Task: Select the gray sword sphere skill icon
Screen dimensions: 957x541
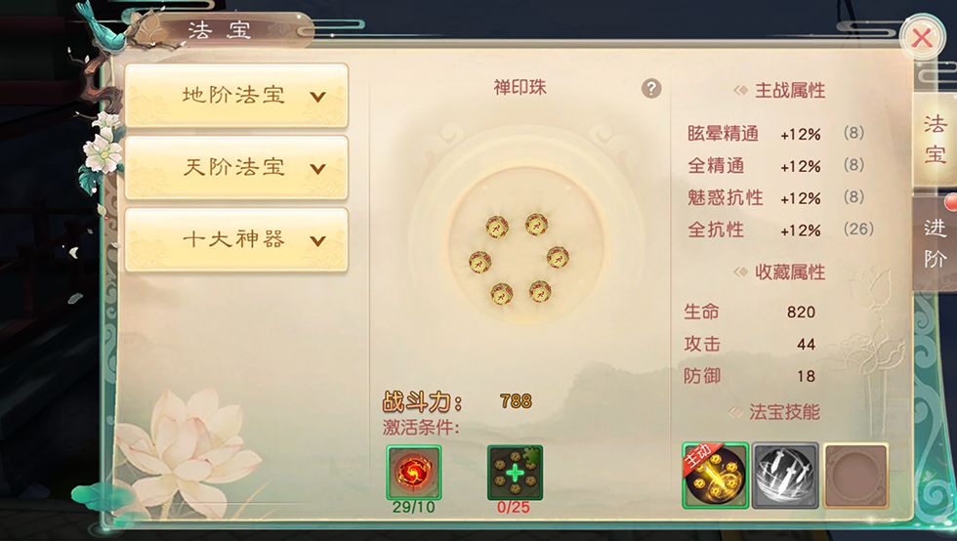Action: point(785,476)
